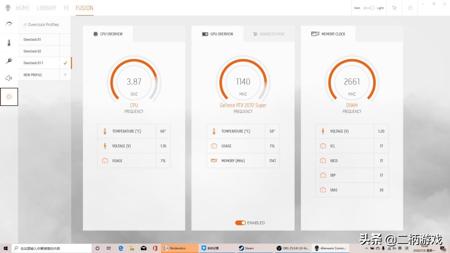Click the tRAS value 39 row
The image size is (450, 253).
coord(352,190)
